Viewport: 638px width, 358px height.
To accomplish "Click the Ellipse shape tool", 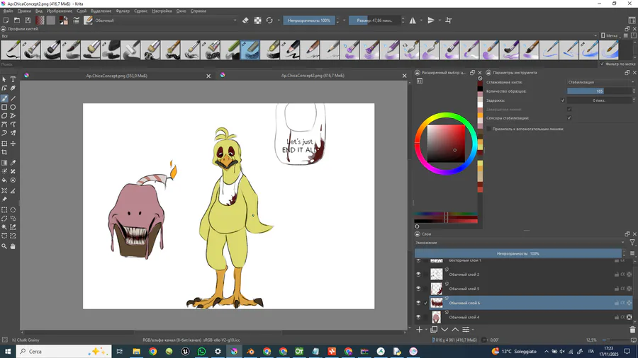I will pos(13,107).
